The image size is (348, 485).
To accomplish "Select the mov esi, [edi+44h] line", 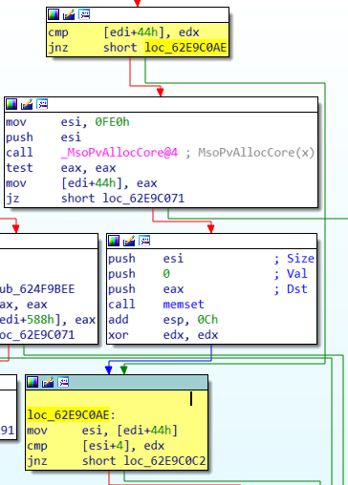I will tap(102, 431).
